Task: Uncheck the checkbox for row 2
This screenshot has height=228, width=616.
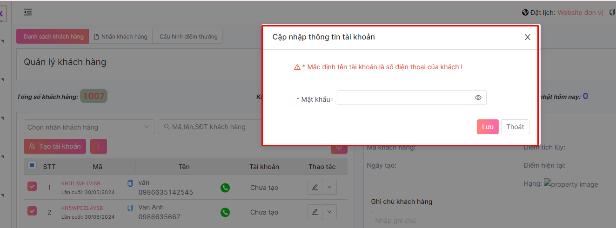Action: pyautogui.click(x=32, y=211)
